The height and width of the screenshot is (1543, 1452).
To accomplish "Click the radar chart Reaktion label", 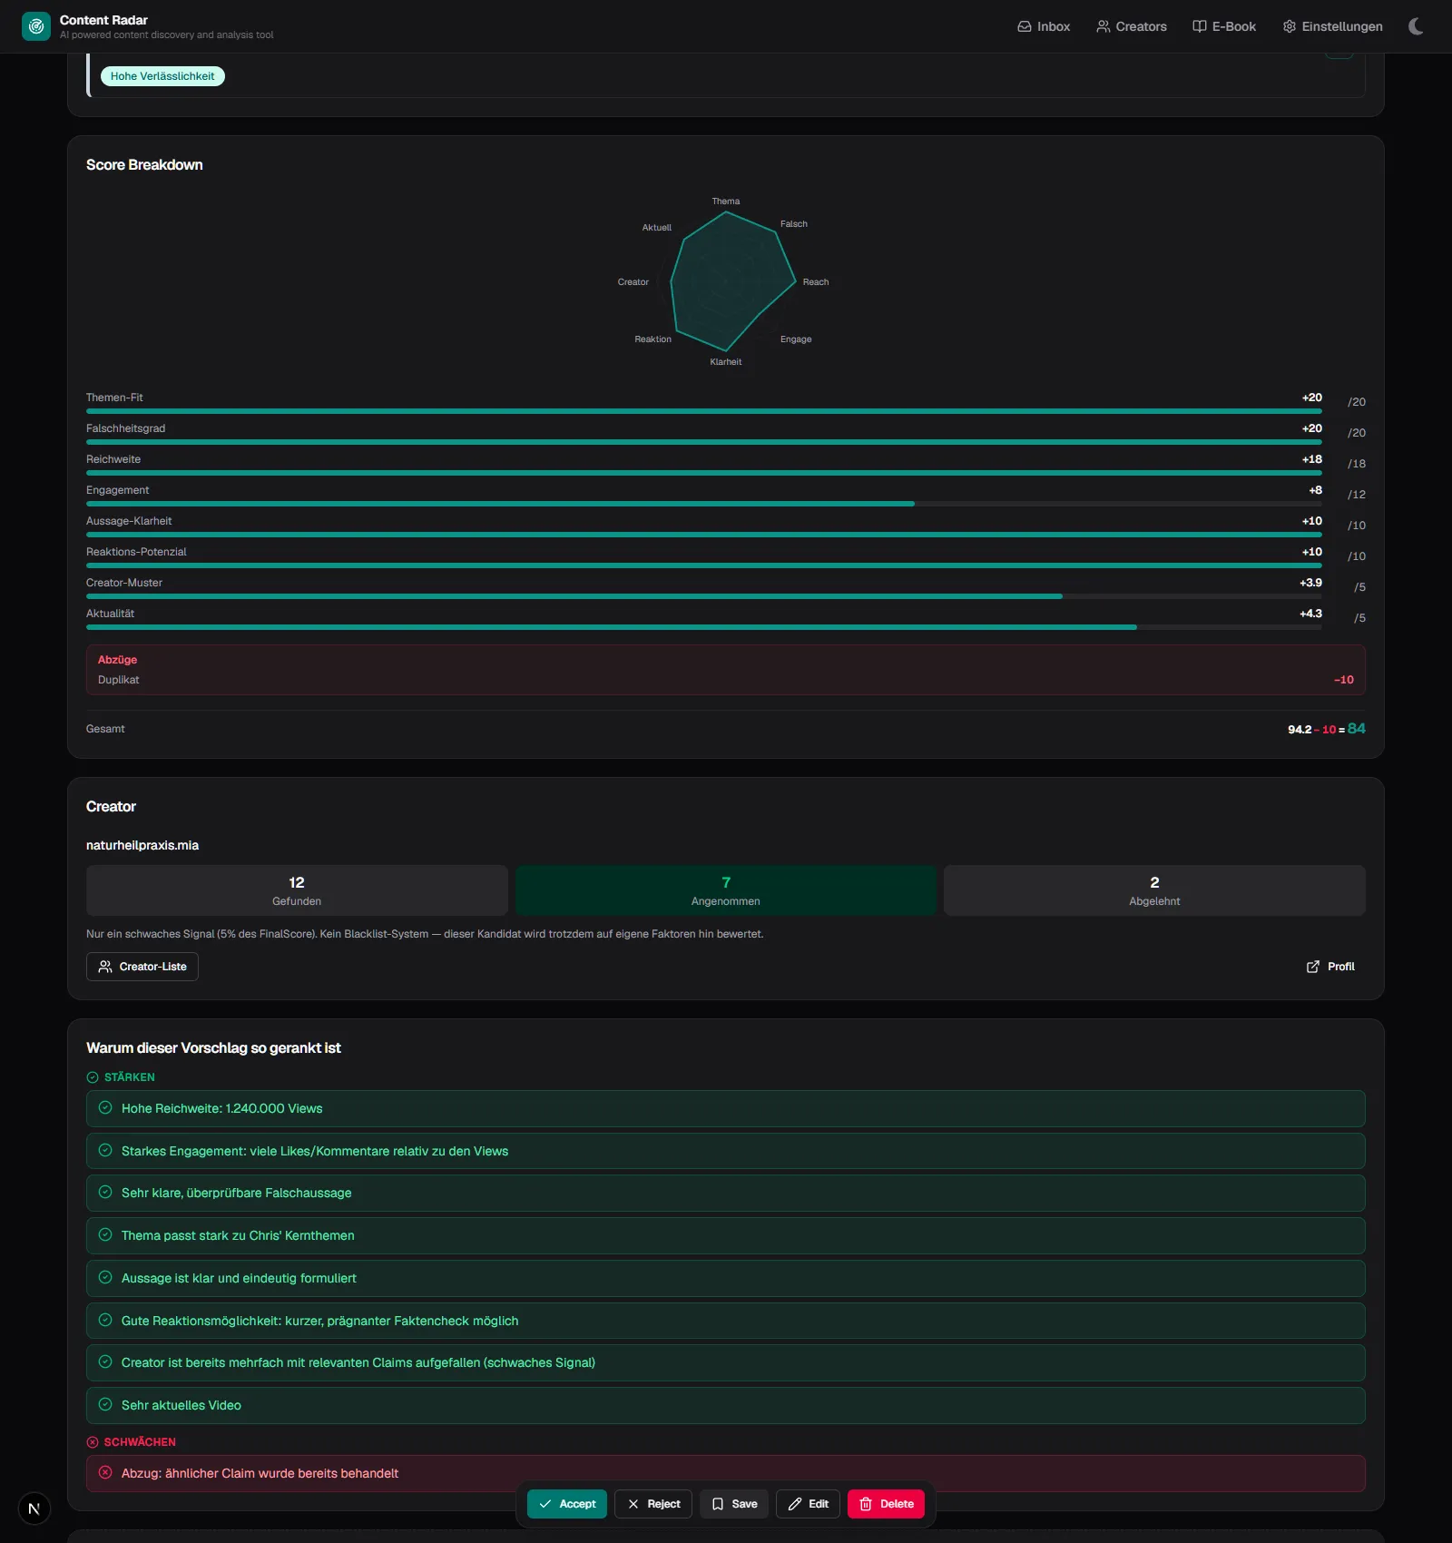I will coord(653,339).
